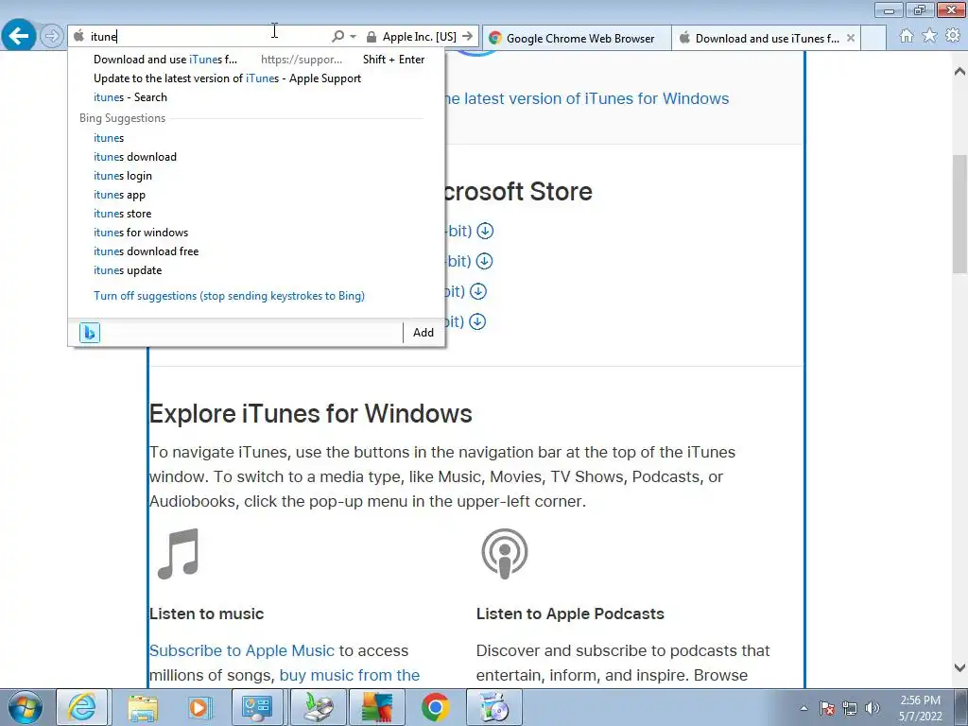Image resolution: width=968 pixels, height=726 pixels.
Task: Open the Windows Start button
Action: [x=26, y=707]
